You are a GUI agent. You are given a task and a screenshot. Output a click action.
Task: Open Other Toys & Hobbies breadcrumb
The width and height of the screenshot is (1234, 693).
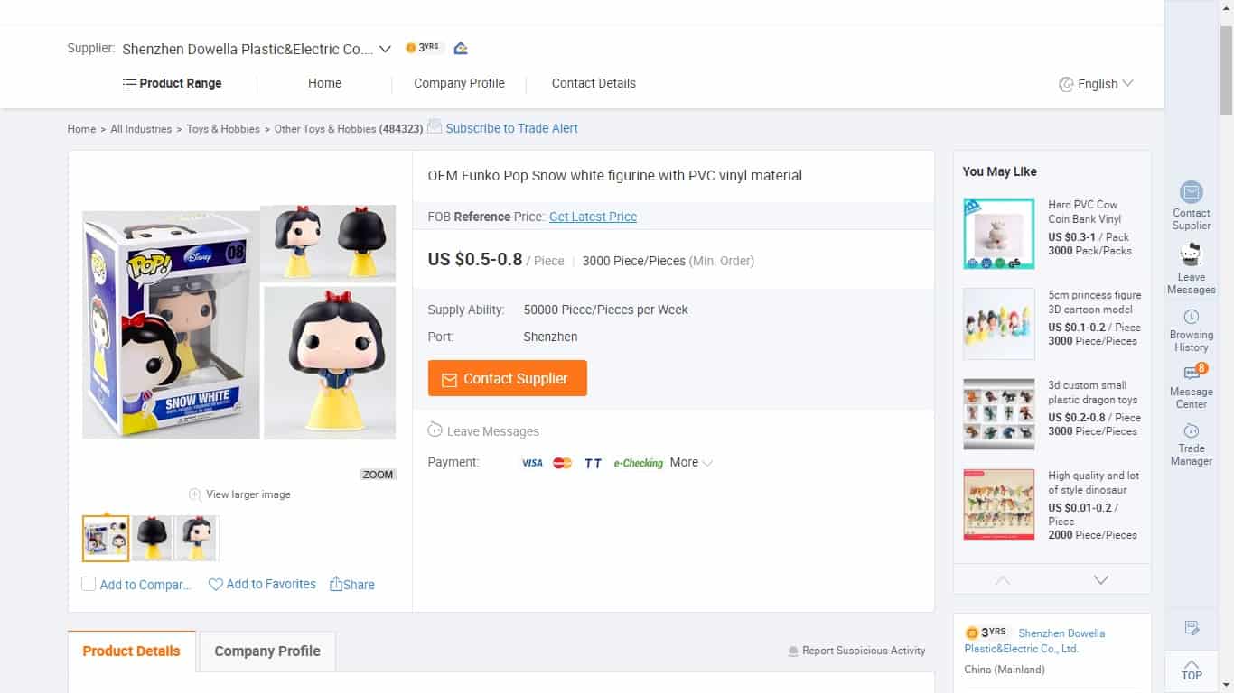point(325,129)
